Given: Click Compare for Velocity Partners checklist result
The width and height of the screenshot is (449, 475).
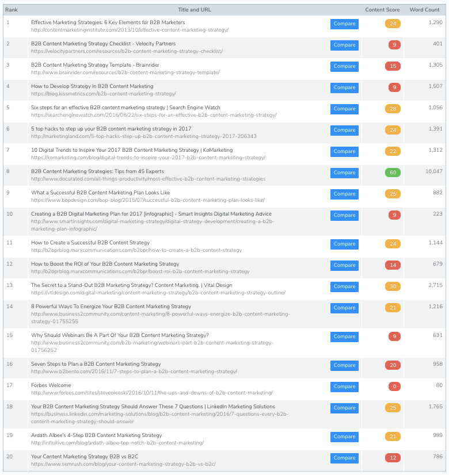Looking at the screenshot, I should click(344, 45).
